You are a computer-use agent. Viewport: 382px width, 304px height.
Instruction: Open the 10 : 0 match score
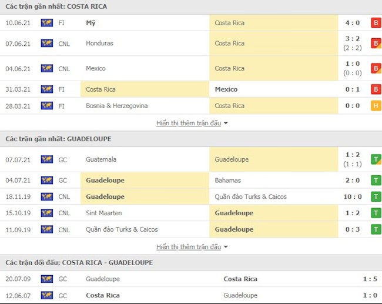coord(352,196)
